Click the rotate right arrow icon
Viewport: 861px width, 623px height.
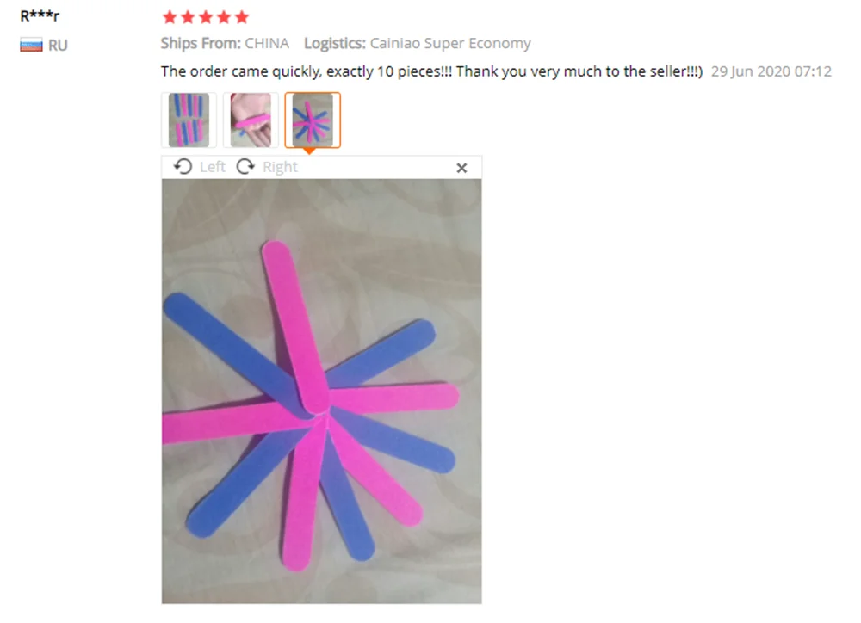245,166
